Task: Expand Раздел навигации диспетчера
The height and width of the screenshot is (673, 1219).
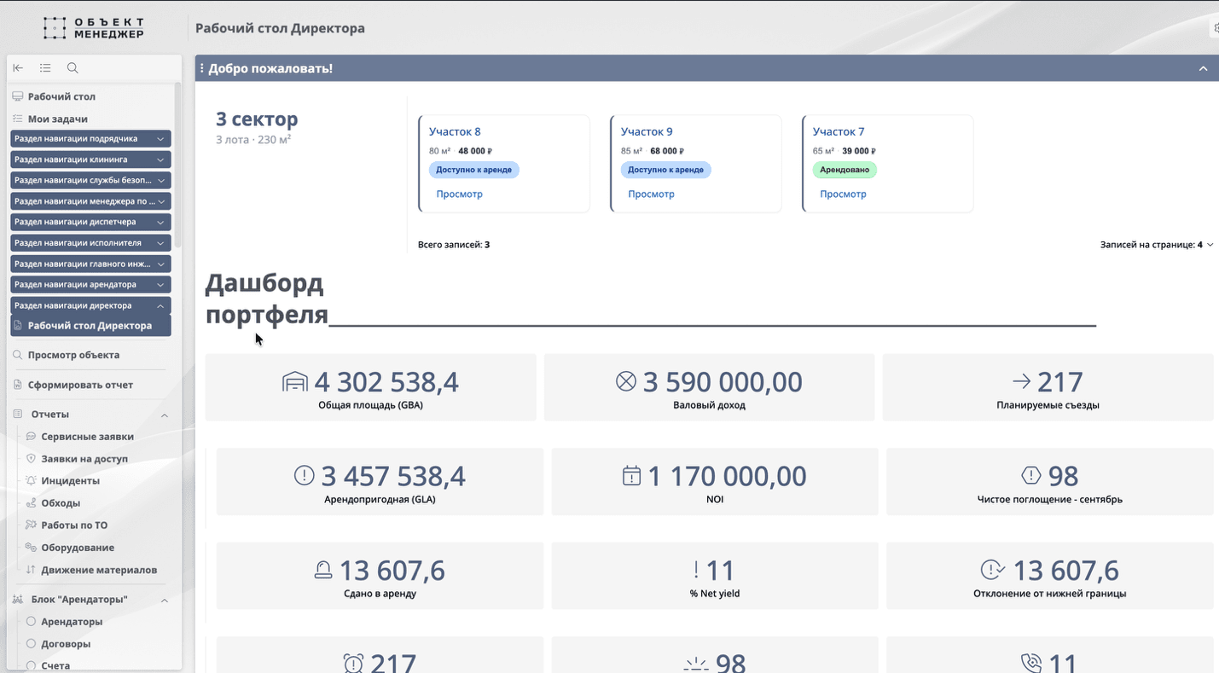Action: pyautogui.click(x=90, y=222)
